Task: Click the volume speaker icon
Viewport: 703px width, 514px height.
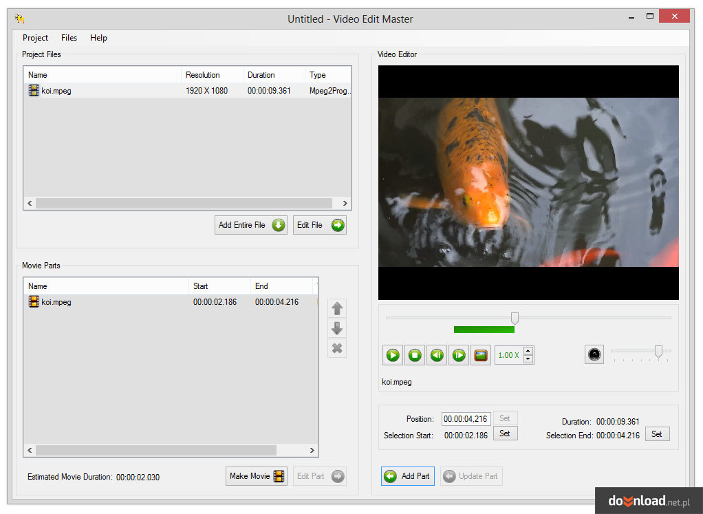Action: [x=594, y=354]
